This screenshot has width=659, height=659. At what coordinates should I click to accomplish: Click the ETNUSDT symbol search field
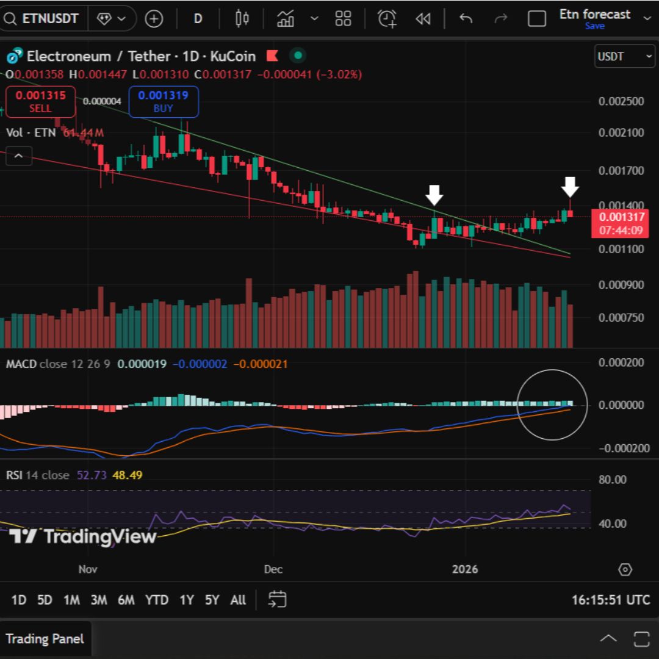[43, 19]
